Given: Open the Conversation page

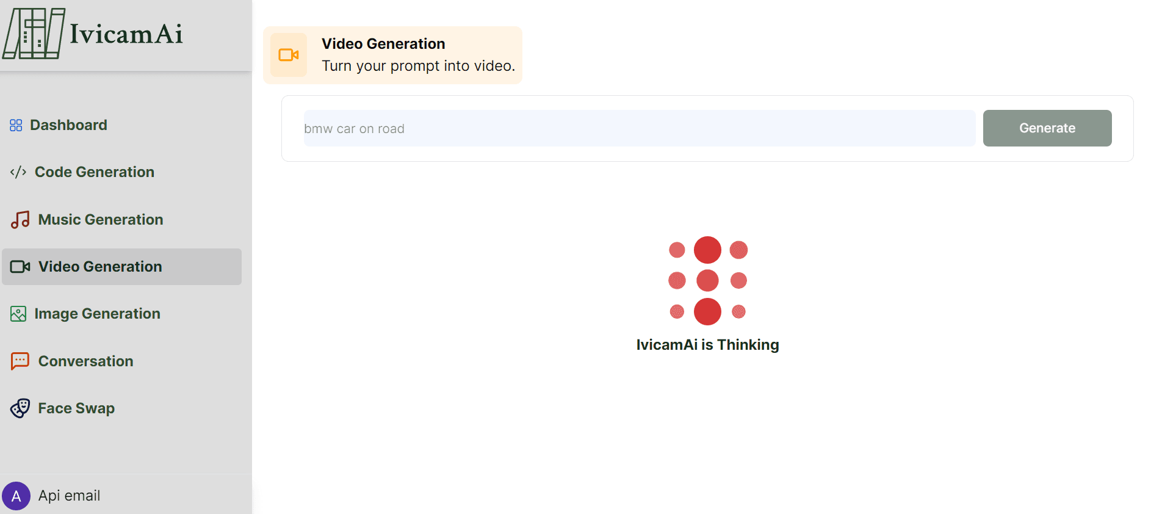Looking at the screenshot, I should tap(86, 361).
